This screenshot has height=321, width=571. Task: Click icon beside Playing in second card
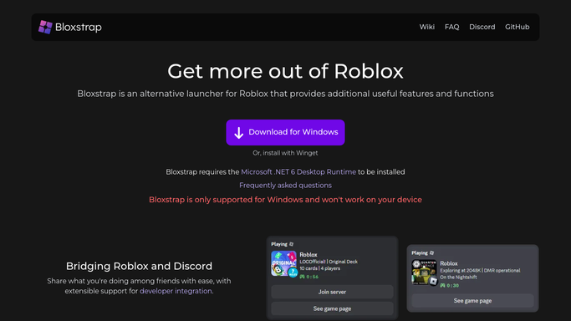432,253
